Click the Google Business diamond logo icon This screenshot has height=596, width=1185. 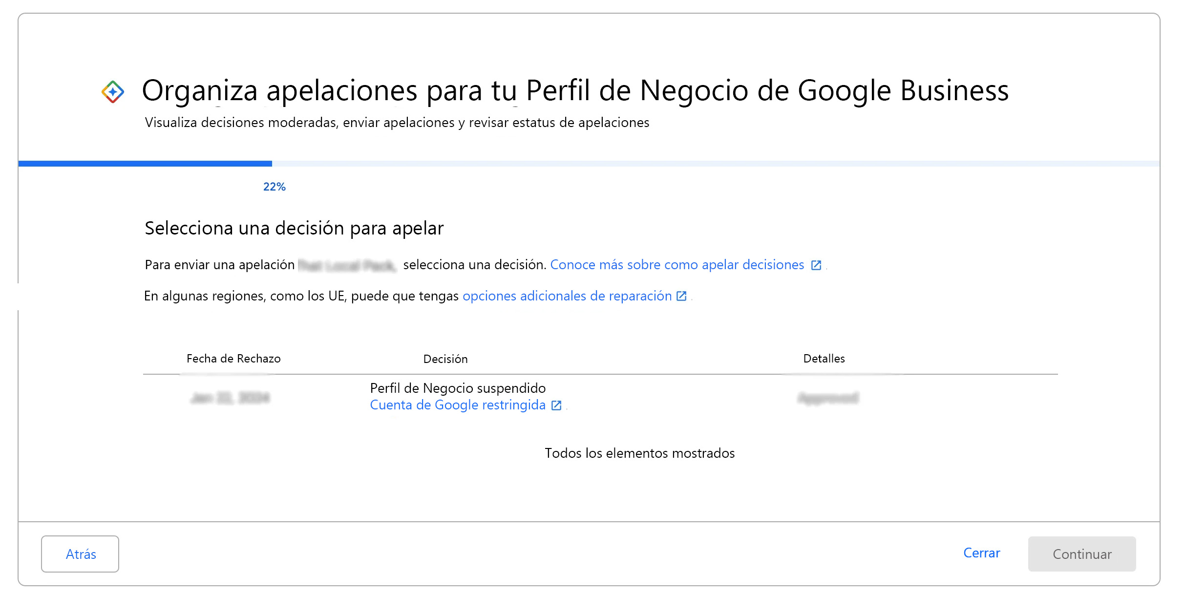(113, 92)
